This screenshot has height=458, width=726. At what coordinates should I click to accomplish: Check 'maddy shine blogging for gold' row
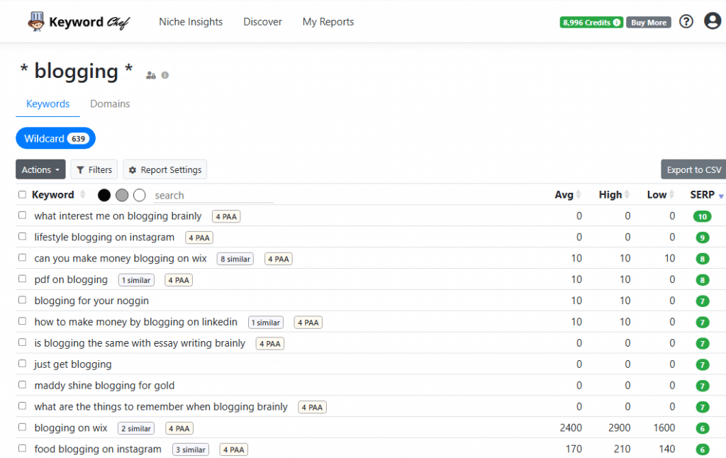tap(22, 385)
